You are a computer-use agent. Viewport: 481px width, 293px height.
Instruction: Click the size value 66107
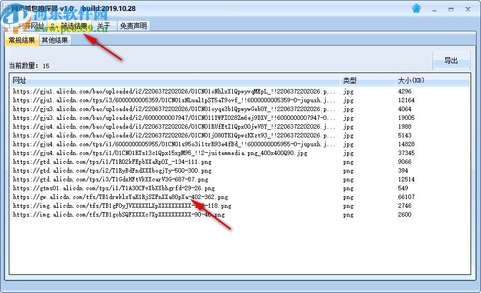point(406,197)
